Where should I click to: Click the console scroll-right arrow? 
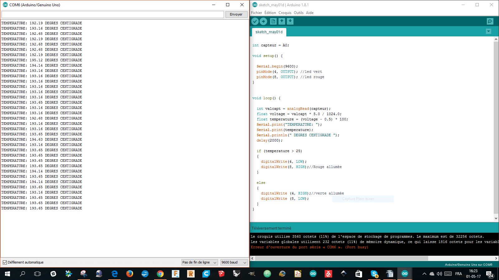coord(496,258)
